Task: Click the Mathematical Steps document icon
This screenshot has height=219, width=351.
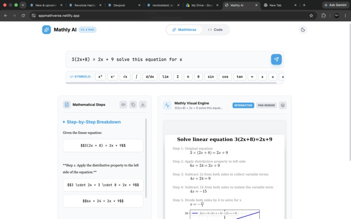Action: (x=67, y=105)
